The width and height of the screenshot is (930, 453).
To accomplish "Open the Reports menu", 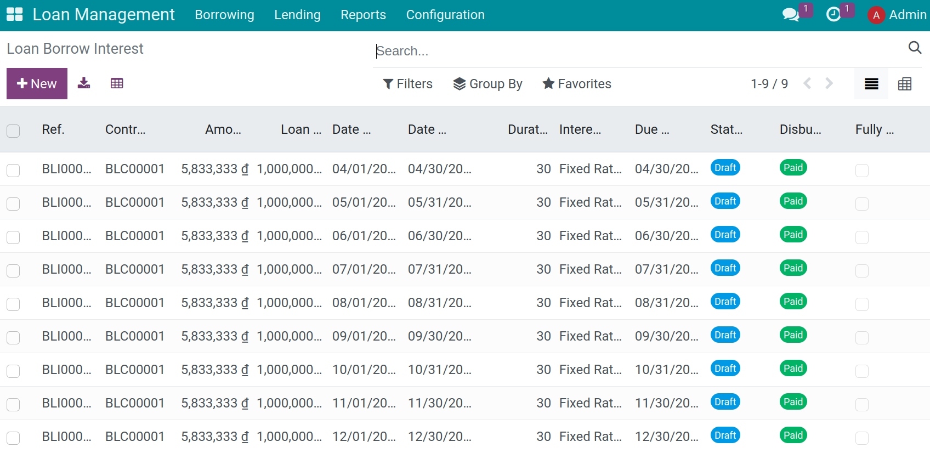I will (x=363, y=15).
